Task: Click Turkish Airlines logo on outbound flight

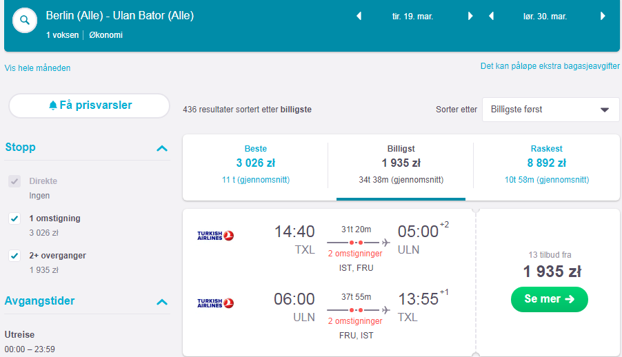Action: tap(215, 236)
